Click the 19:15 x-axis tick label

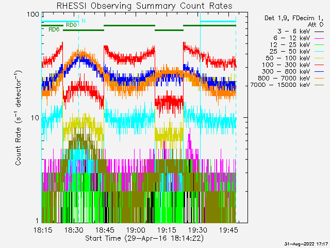[167, 230]
